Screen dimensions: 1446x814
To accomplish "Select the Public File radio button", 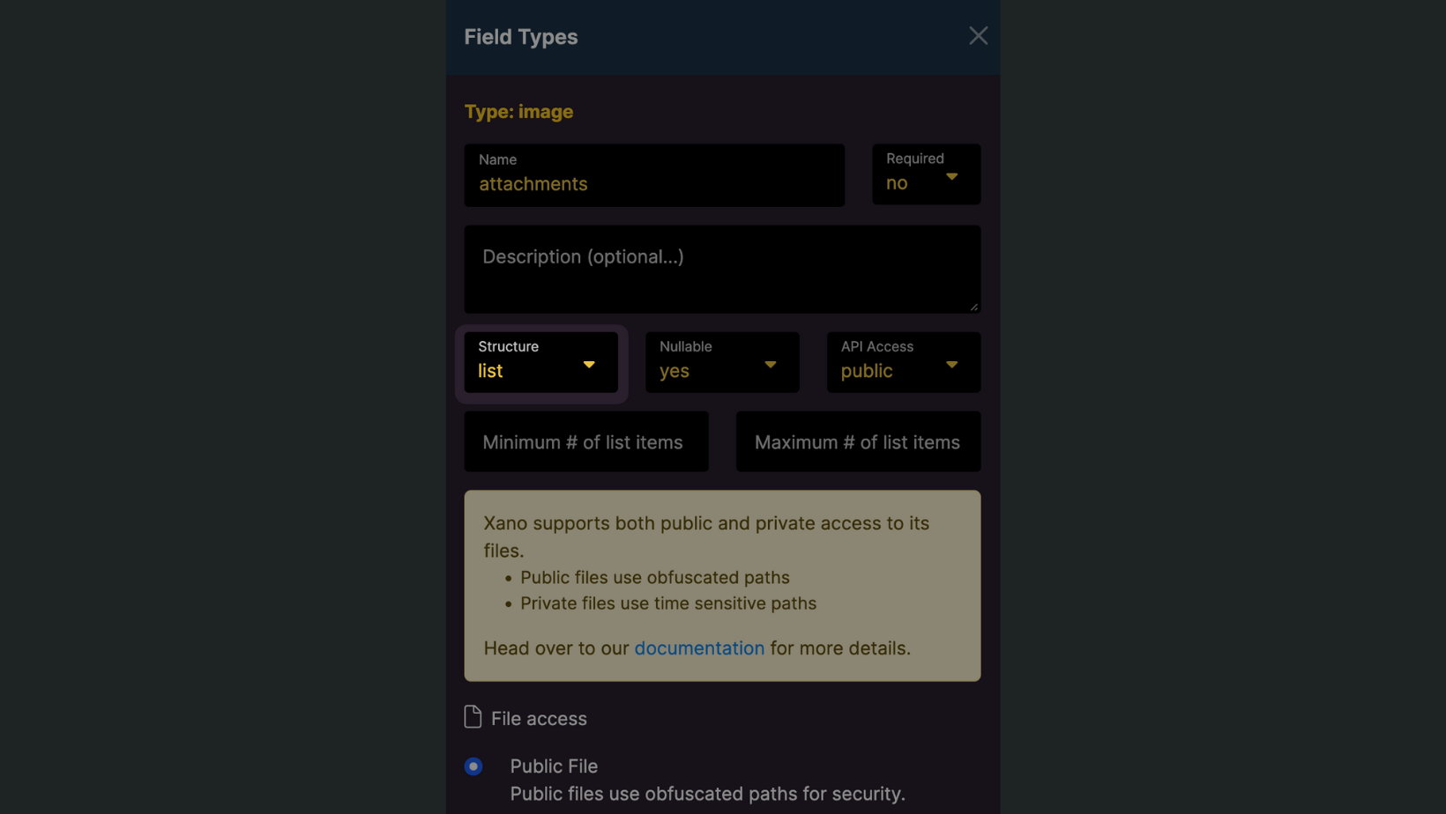I will click(x=473, y=766).
